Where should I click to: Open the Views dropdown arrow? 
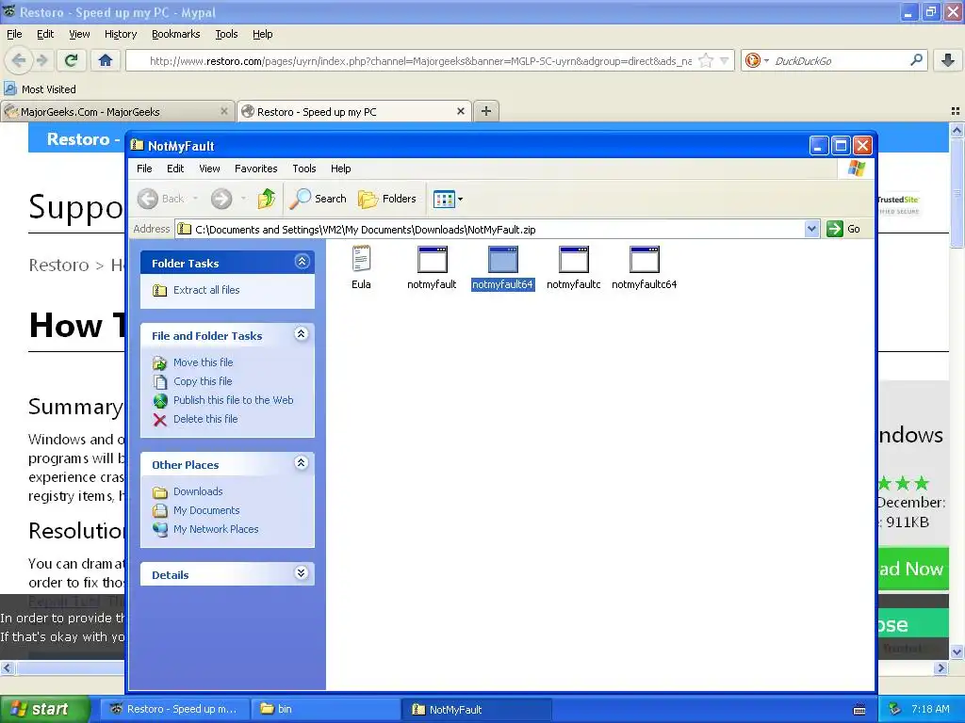(460, 199)
